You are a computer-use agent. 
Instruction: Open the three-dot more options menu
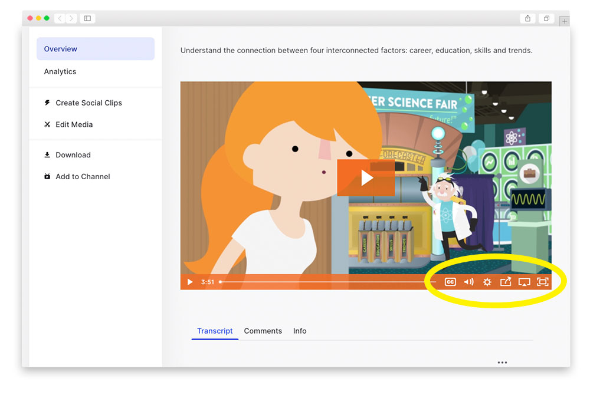click(x=502, y=363)
